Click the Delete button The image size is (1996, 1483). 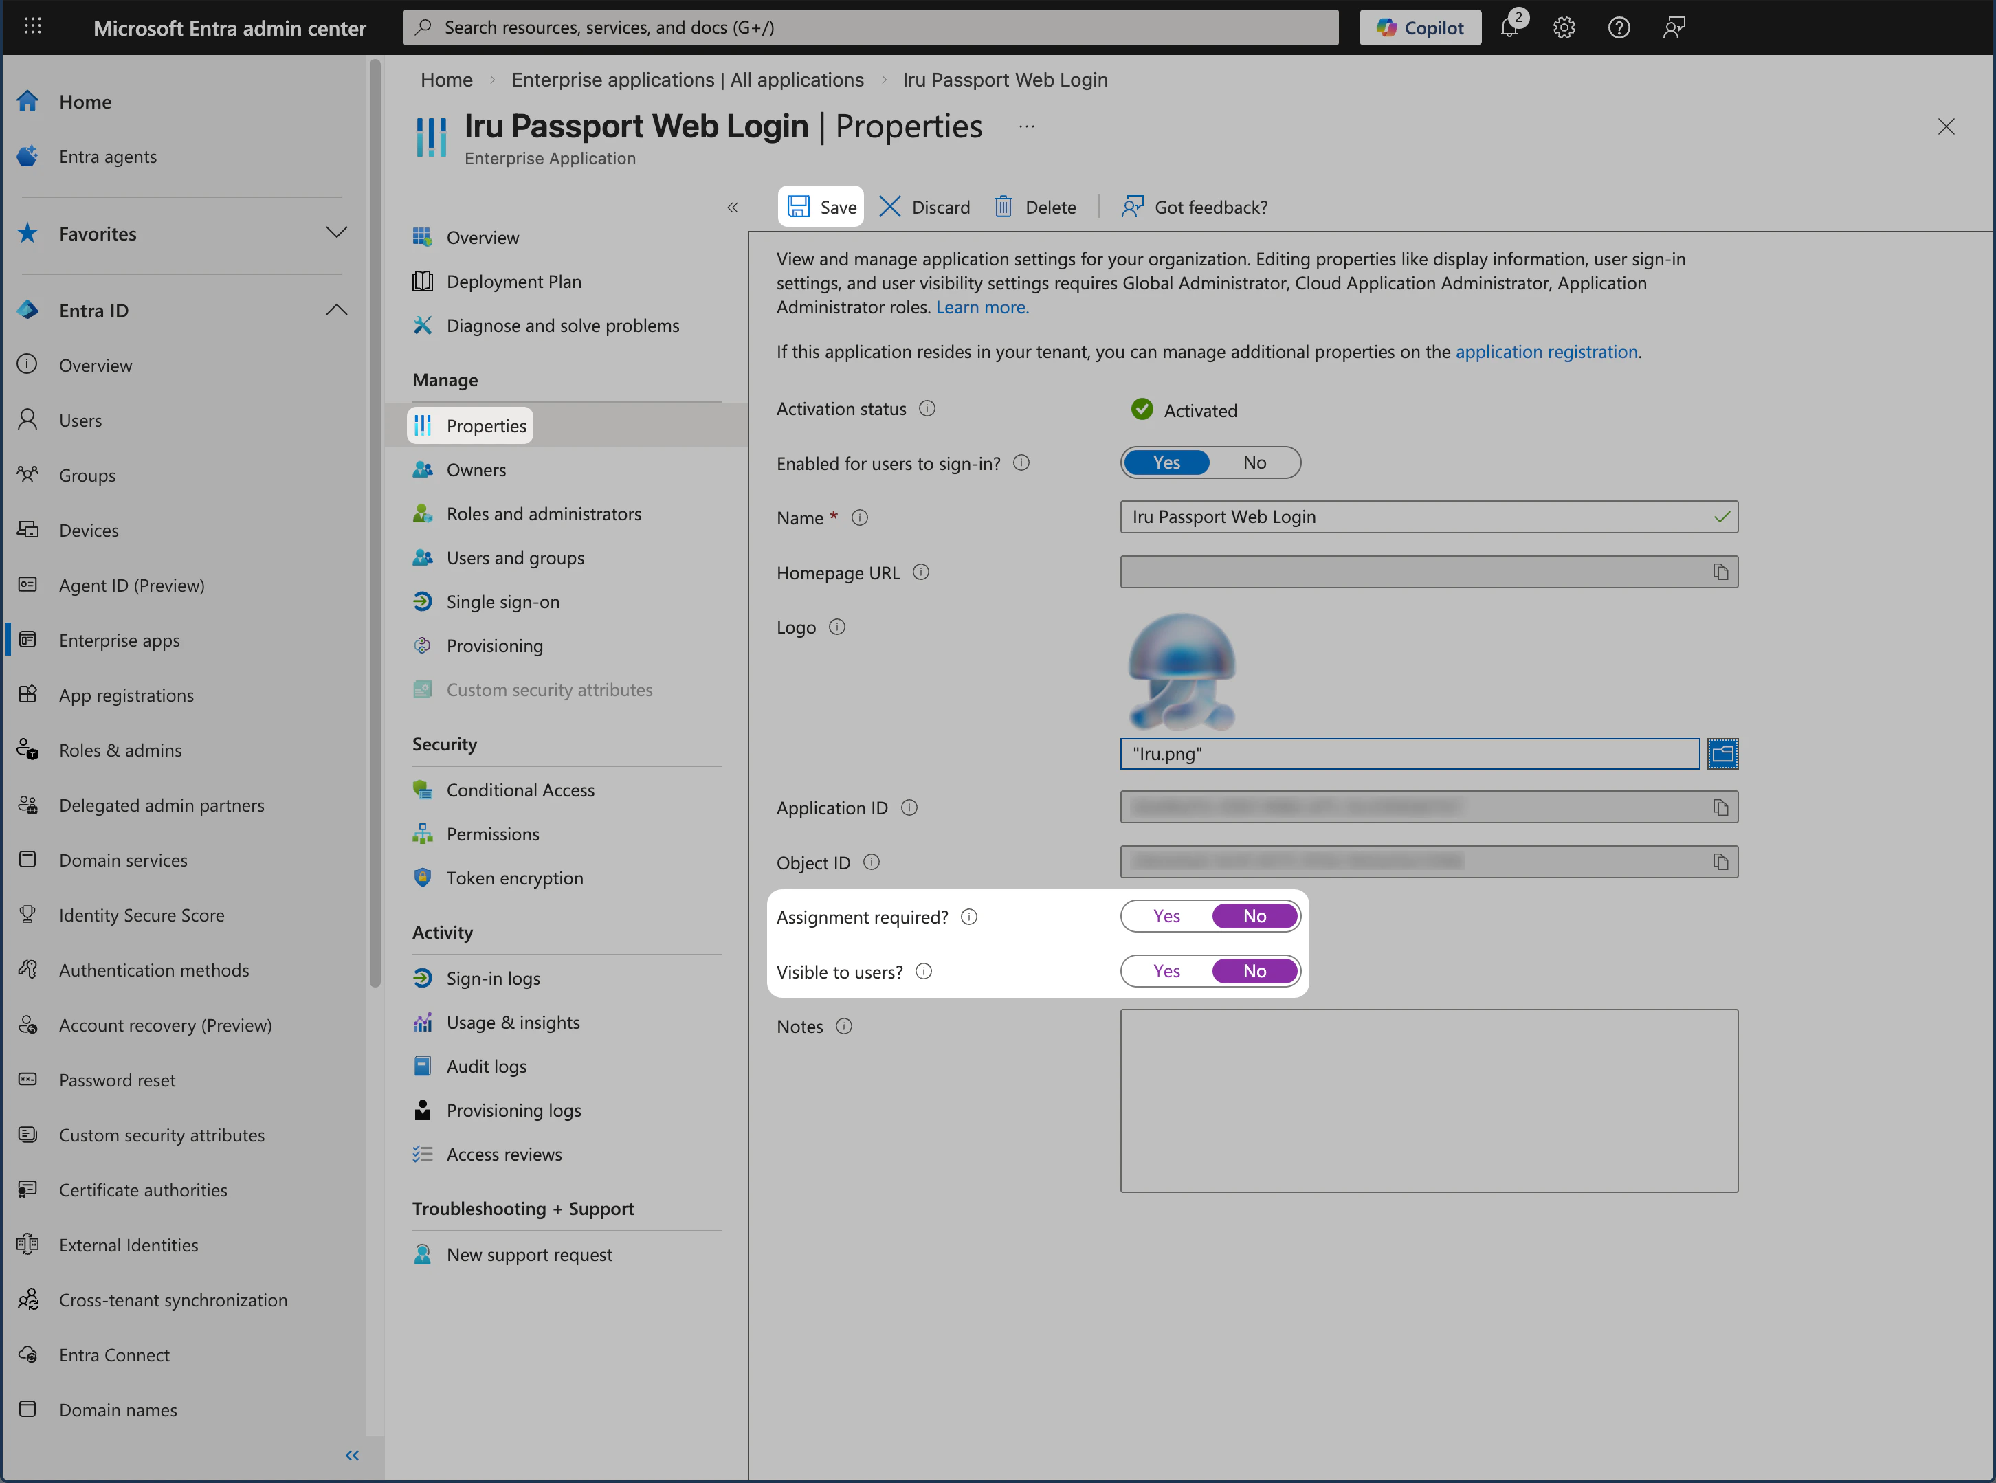[x=1034, y=206]
